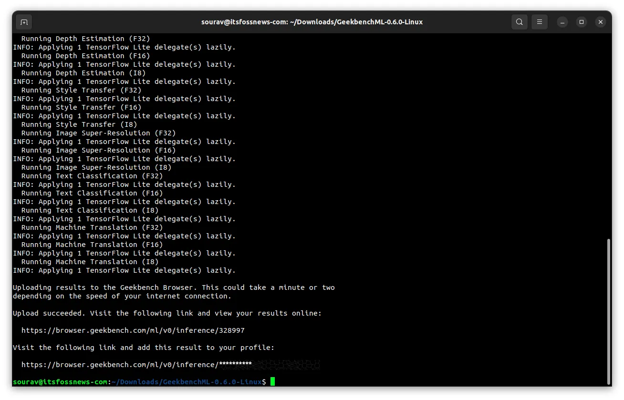
Task: Click the sourav@itsfossnews-com shell prompt
Action: 139,382
